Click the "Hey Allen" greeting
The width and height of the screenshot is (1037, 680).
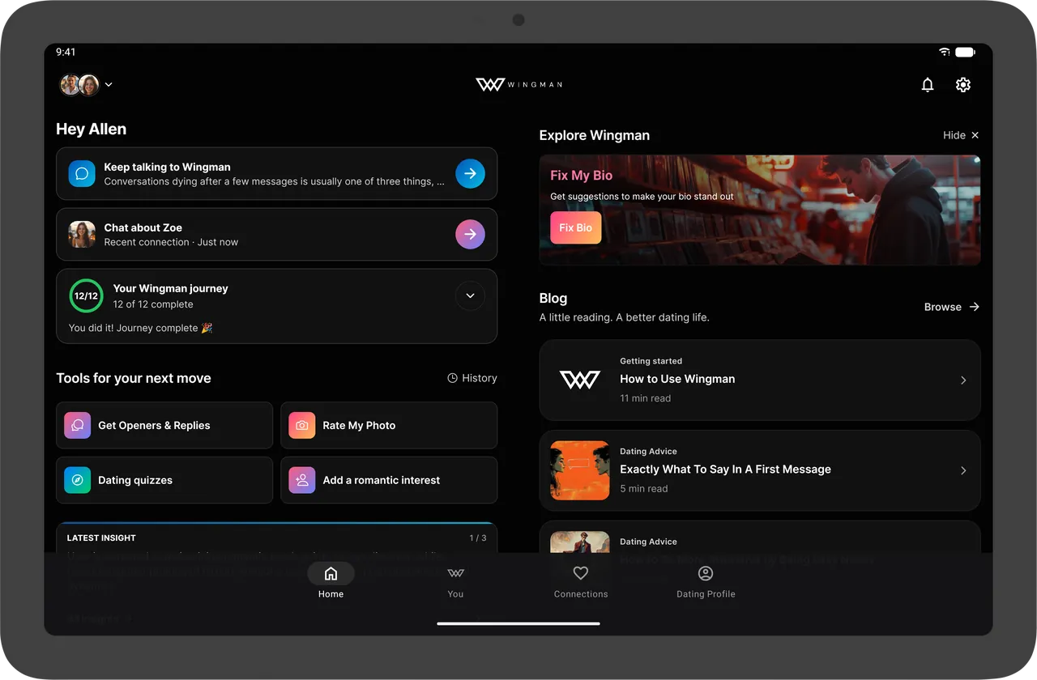pyautogui.click(x=92, y=130)
